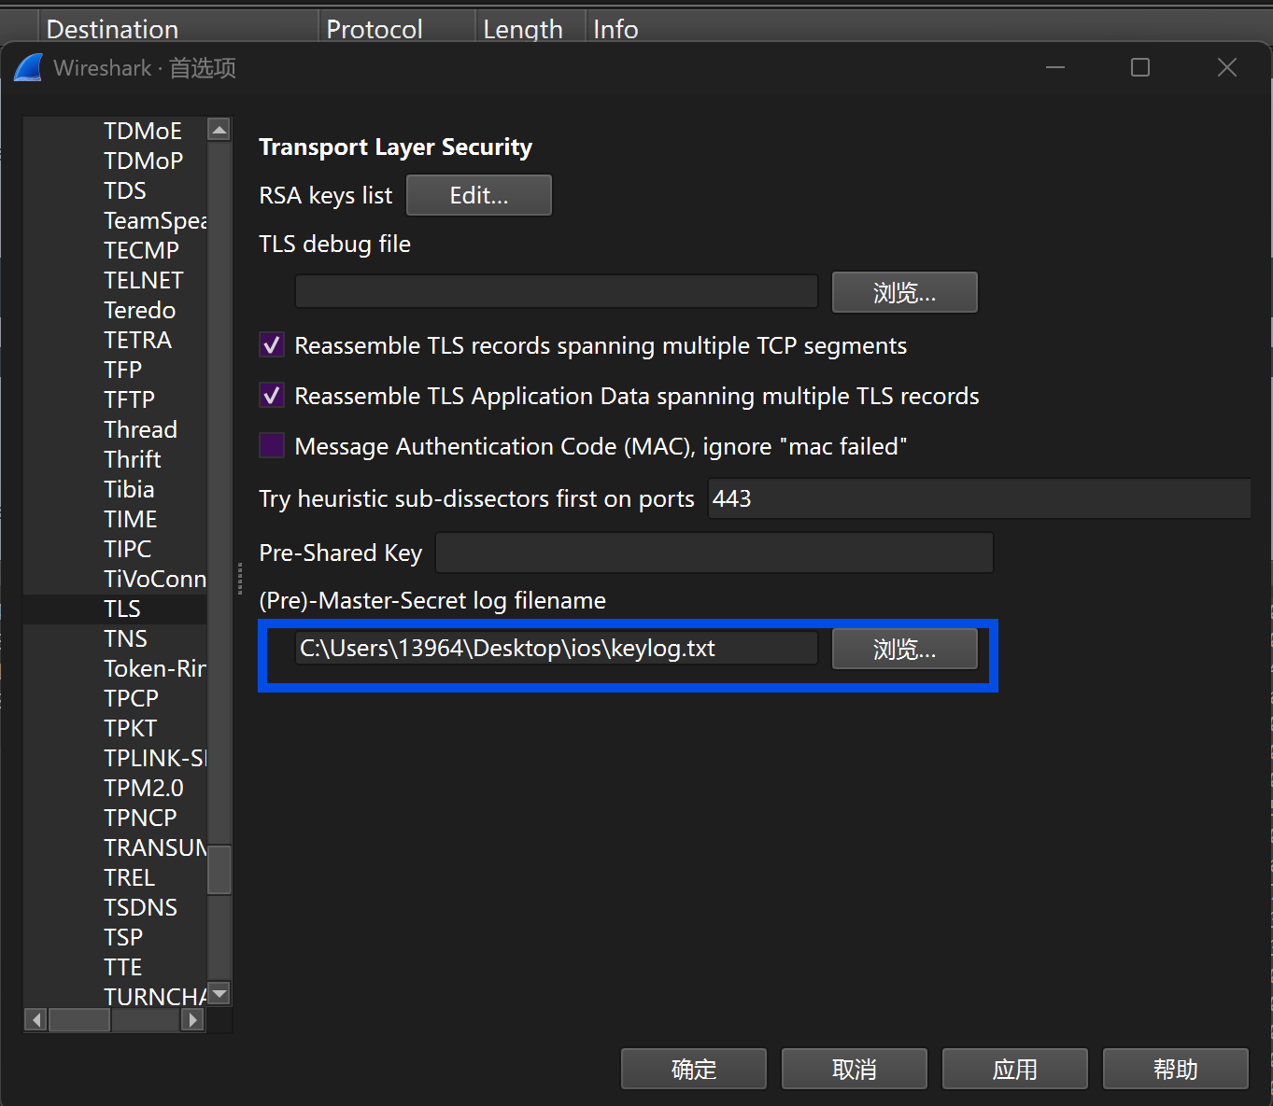The width and height of the screenshot is (1273, 1106).
Task: Select TECMP in the protocol list
Action: [x=141, y=250]
